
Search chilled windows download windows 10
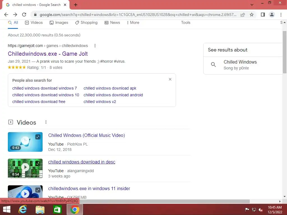pos(46,95)
